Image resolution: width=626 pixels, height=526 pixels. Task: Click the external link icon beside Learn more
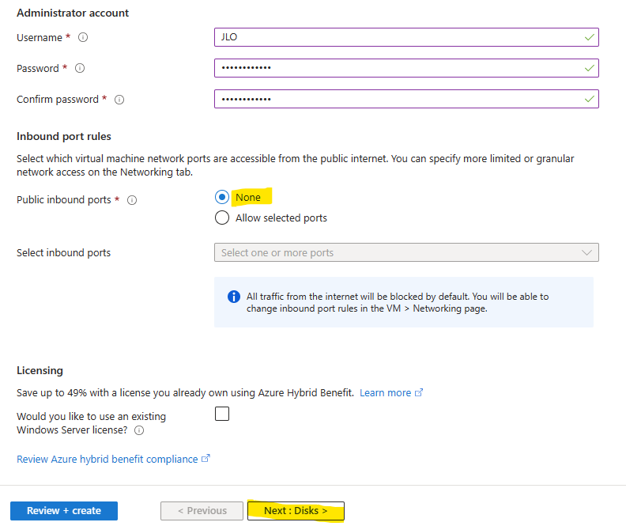point(419,392)
